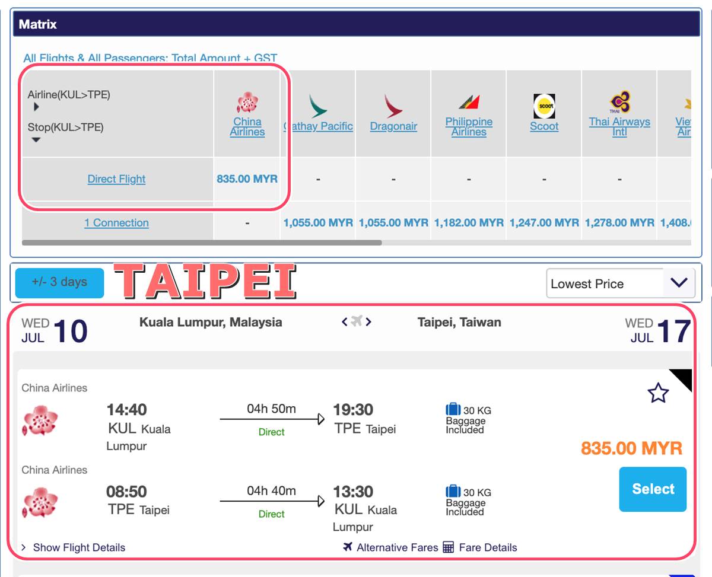Click the calculator icon beside Fare Details
Screen dimensions: 712x577
[x=449, y=547]
